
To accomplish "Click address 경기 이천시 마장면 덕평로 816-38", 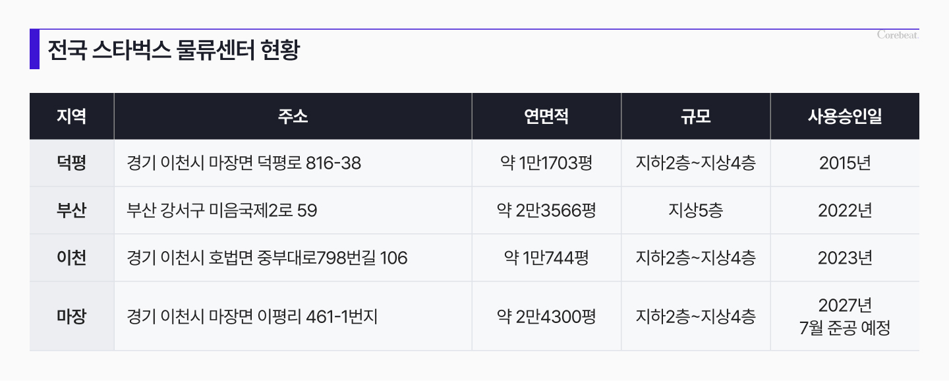I will pyautogui.click(x=244, y=163).
